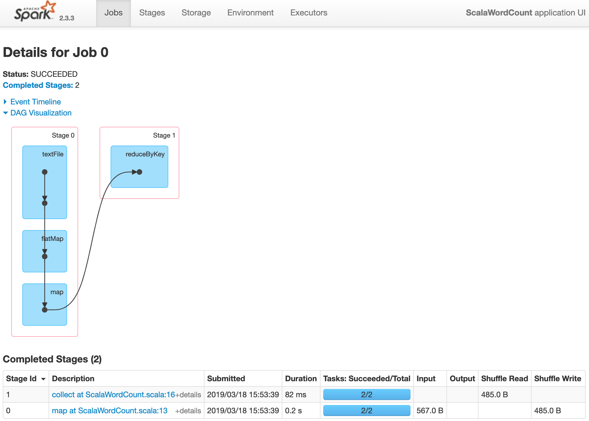This screenshot has width=589, height=421.
Task: Click the Completed Stages link
Action: point(38,85)
